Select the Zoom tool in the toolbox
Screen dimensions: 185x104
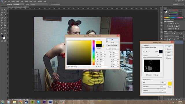pos(5,34)
